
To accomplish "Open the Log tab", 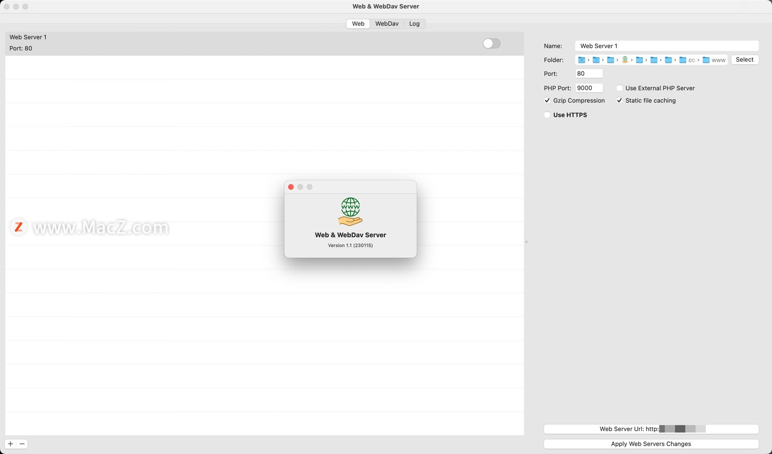I will (x=414, y=24).
